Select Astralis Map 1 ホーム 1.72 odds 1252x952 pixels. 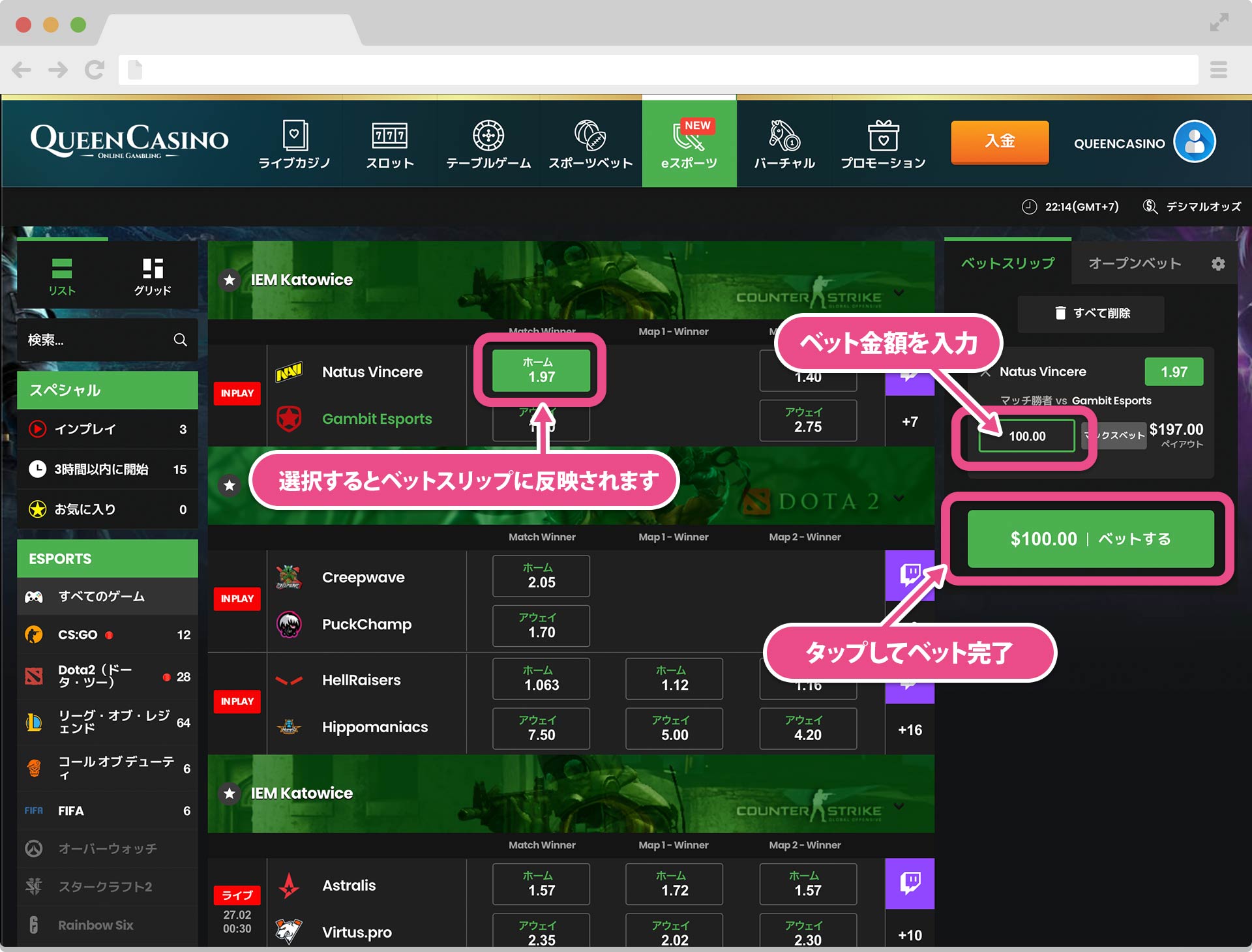point(674,884)
